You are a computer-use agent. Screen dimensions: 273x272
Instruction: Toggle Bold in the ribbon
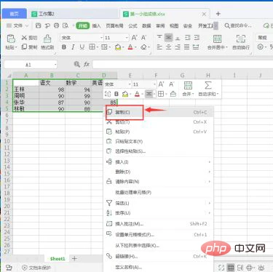(x=64, y=47)
